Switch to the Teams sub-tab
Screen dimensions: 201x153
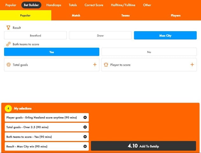pyautogui.click(x=125, y=15)
